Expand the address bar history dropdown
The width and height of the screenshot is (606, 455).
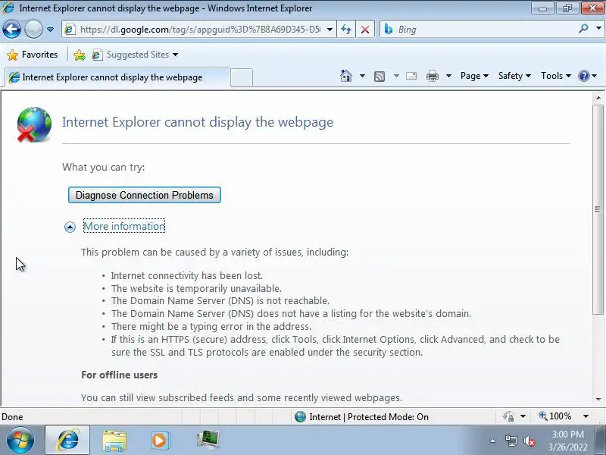(x=330, y=30)
